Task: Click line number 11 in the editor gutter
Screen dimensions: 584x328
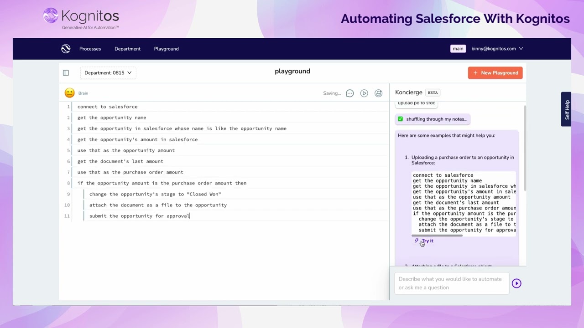Action: tap(67, 216)
